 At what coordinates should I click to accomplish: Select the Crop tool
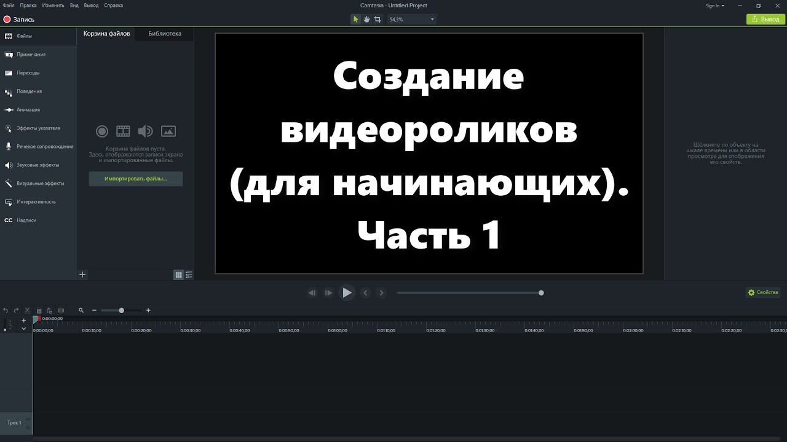[x=378, y=20]
